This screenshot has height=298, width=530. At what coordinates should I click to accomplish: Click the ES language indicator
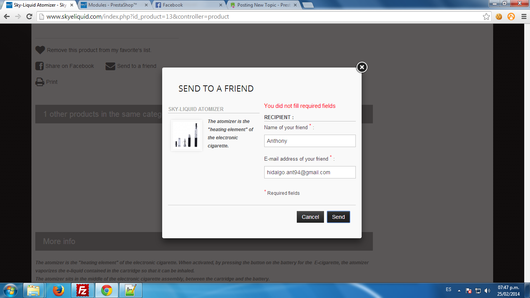[x=449, y=290]
